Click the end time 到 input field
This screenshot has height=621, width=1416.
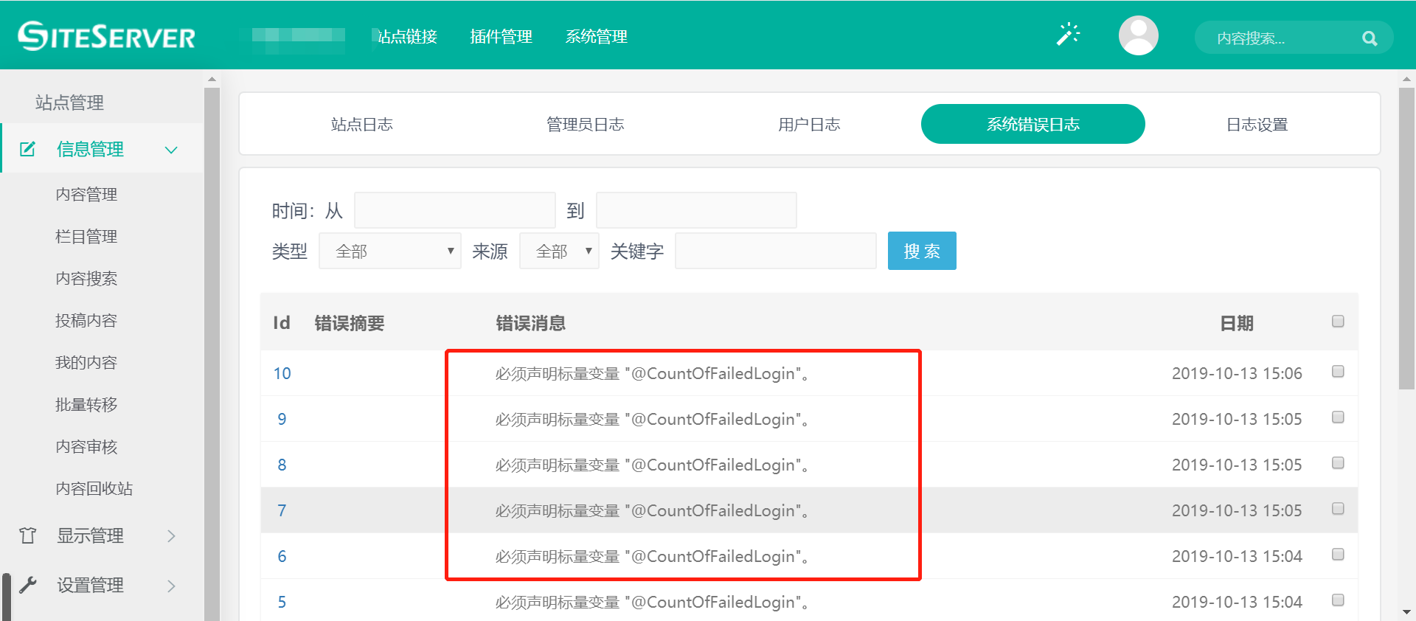tap(696, 210)
